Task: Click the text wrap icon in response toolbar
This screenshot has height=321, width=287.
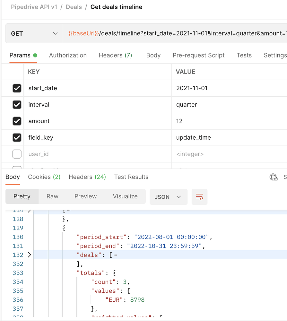Action: click(x=199, y=197)
